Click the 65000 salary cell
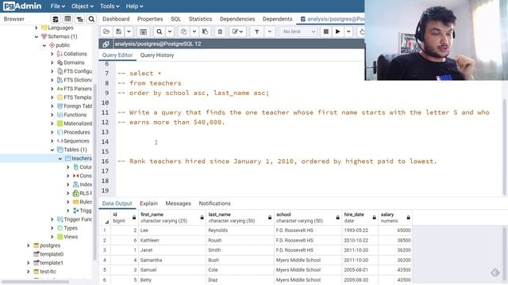Screen dimensions: 508x285 (395, 230)
